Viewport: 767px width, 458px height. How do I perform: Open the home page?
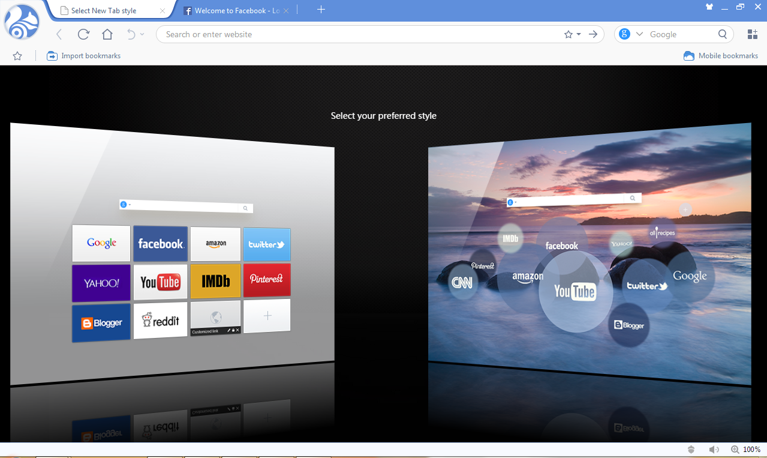[x=107, y=34]
